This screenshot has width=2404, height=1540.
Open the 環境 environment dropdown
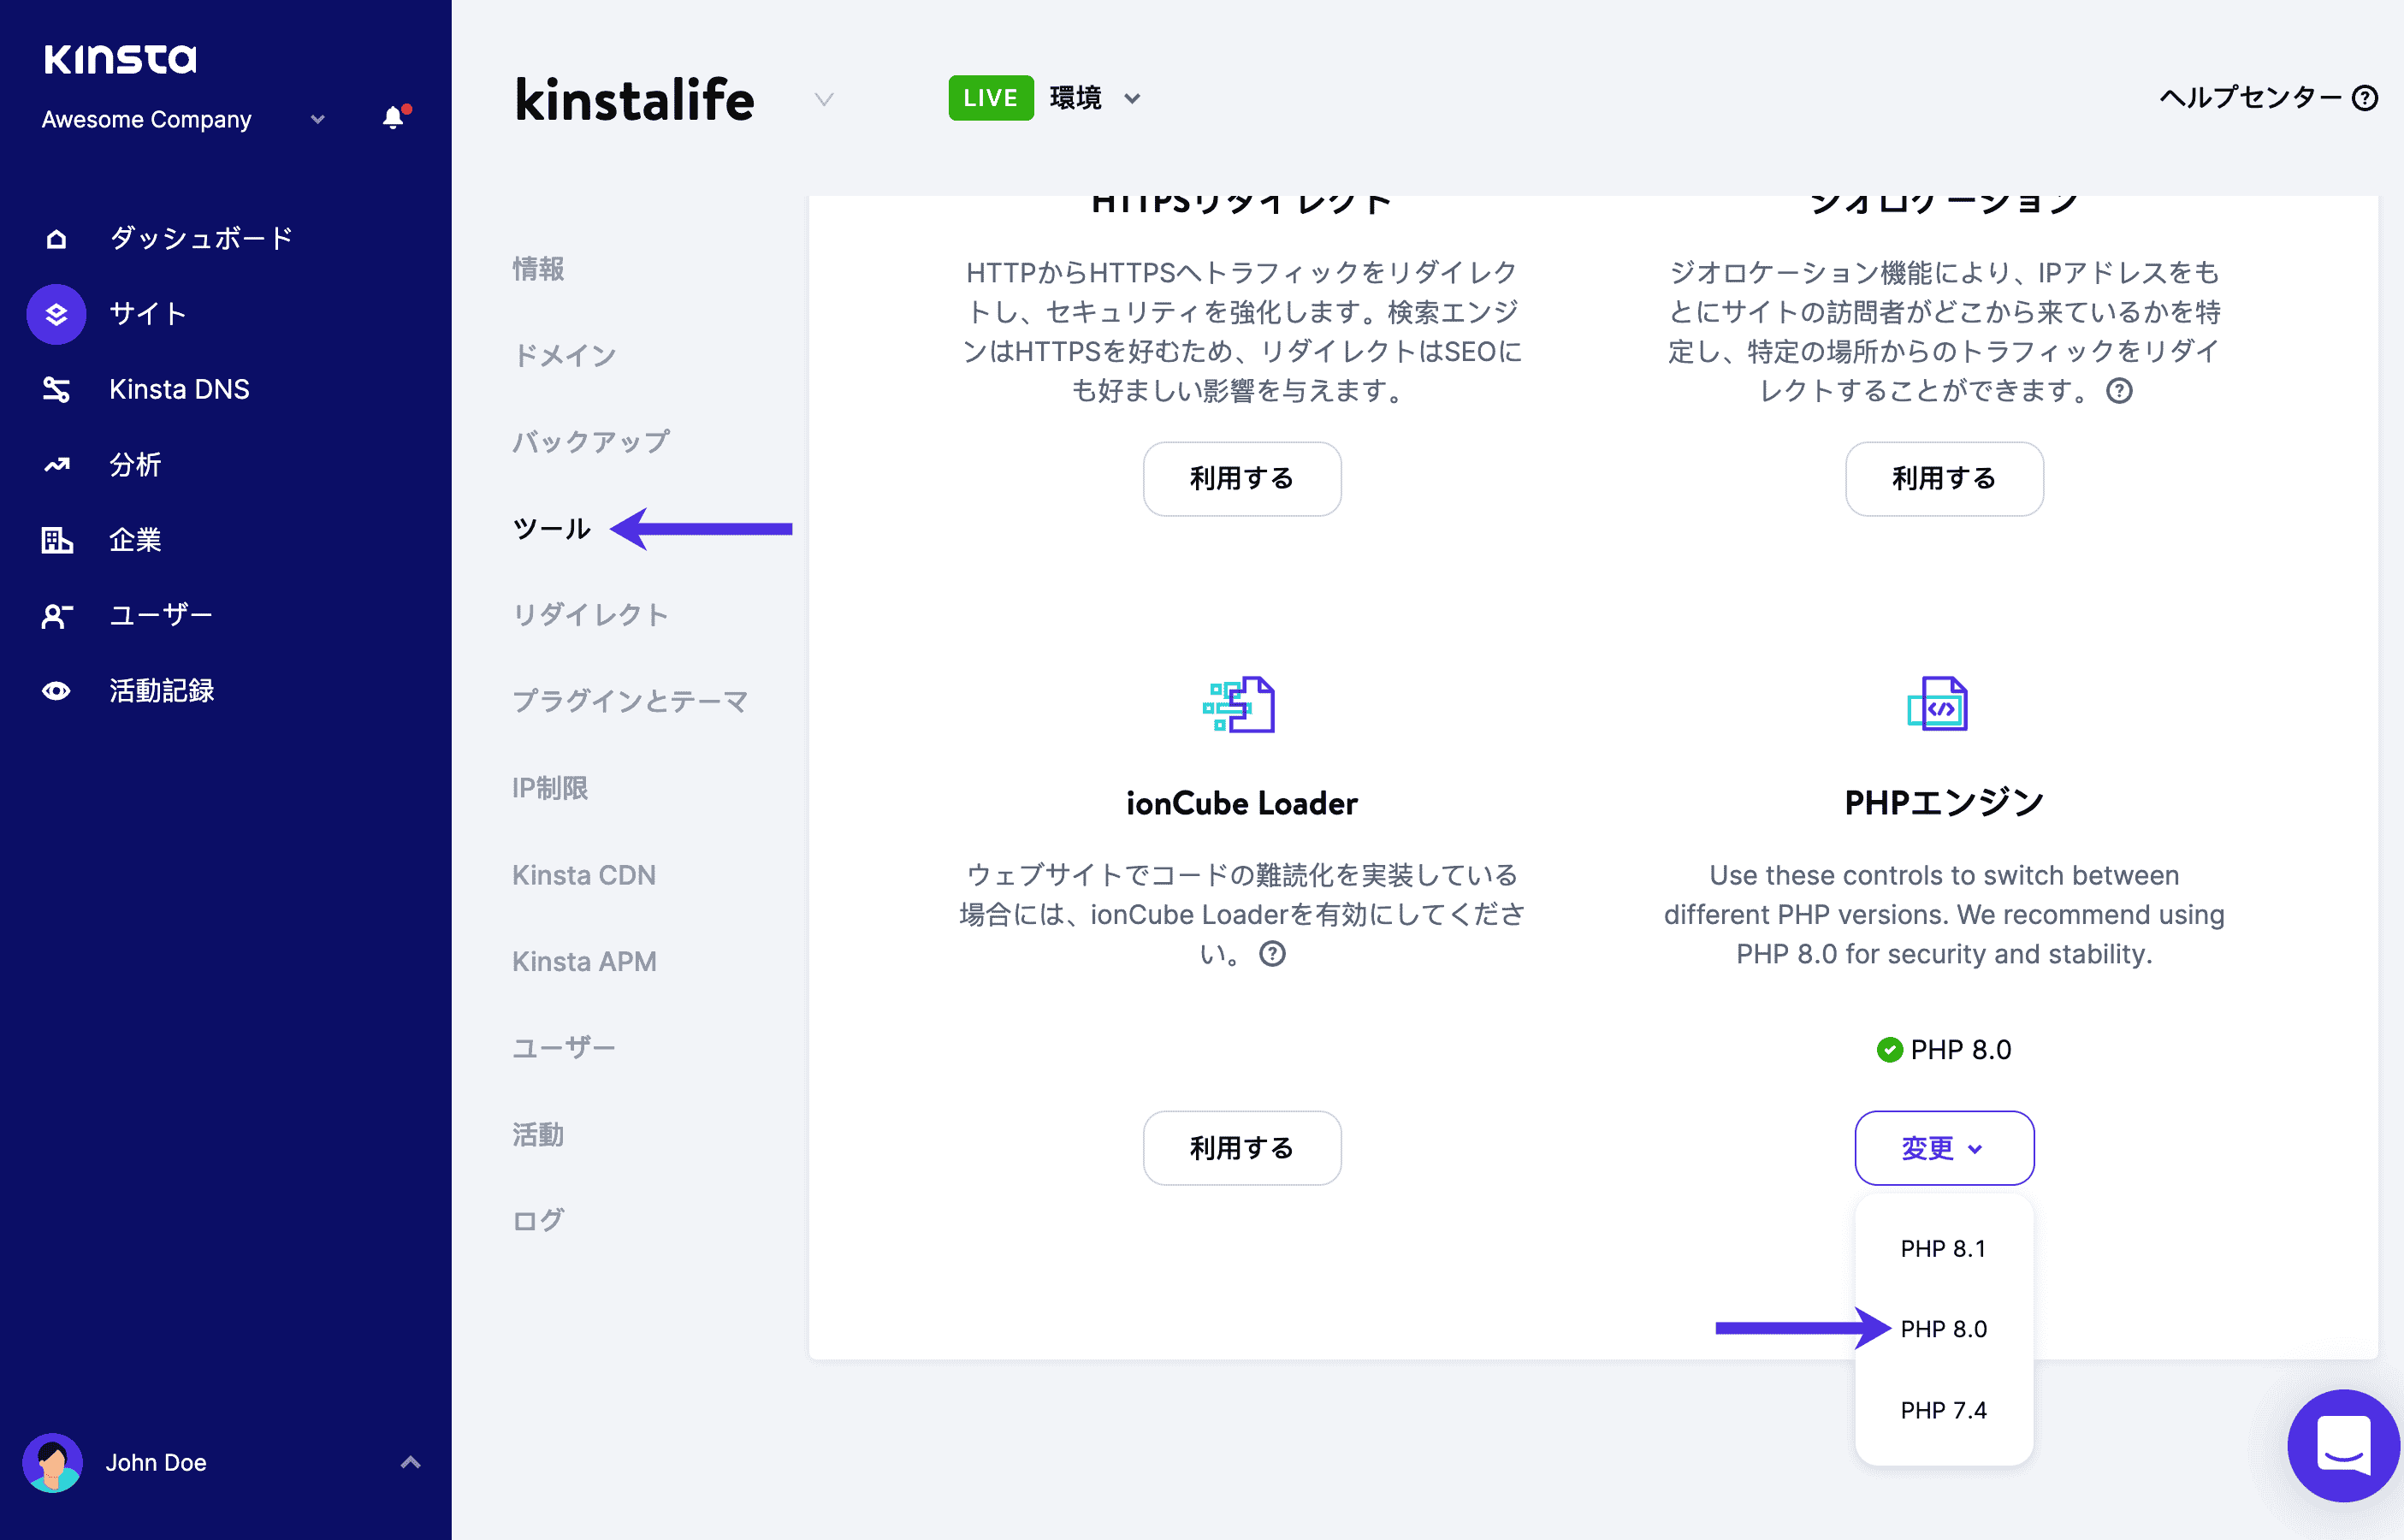click(1131, 98)
